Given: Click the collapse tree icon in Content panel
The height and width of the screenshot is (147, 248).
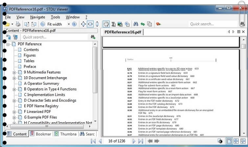Looking at the screenshot, I should tap(15, 37).
